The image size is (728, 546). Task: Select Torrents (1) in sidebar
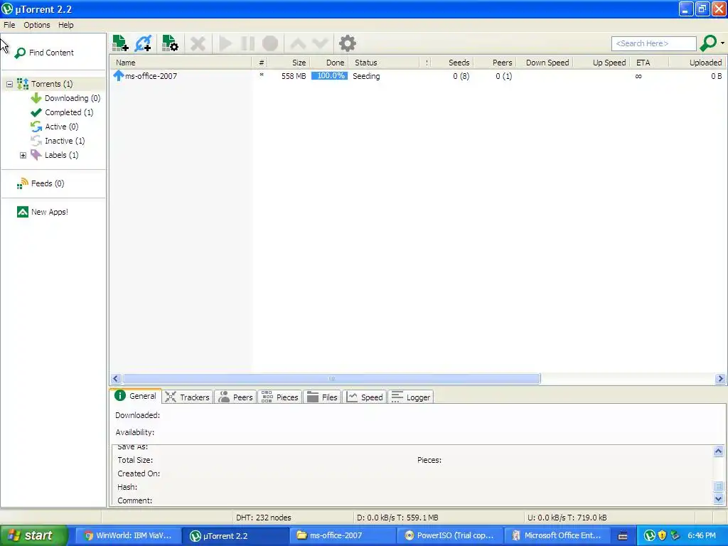pyautogui.click(x=45, y=84)
